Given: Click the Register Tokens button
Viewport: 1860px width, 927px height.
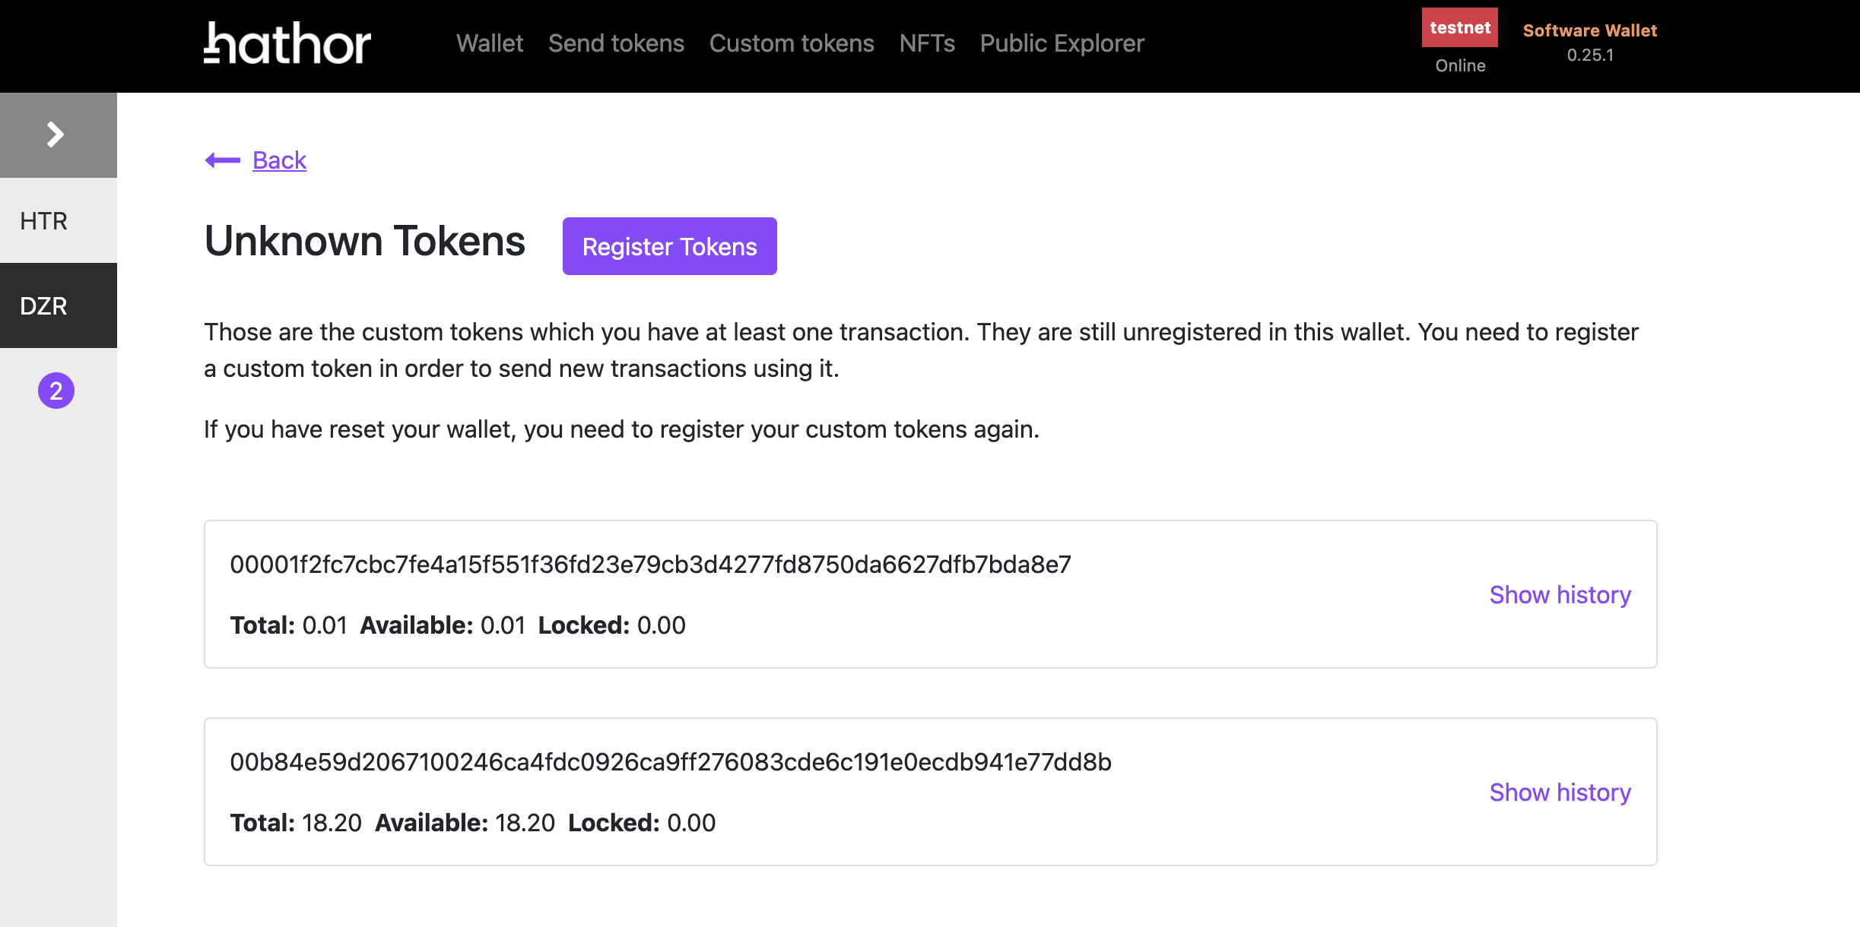Looking at the screenshot, I should 669,245.
